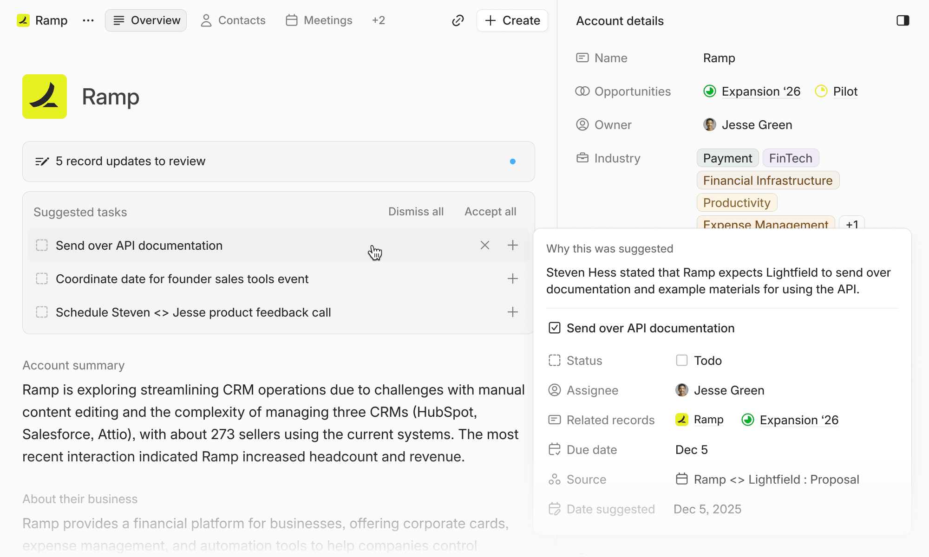
Task: Click Dismiss all suggested tasks
Action: click(416, 212)
